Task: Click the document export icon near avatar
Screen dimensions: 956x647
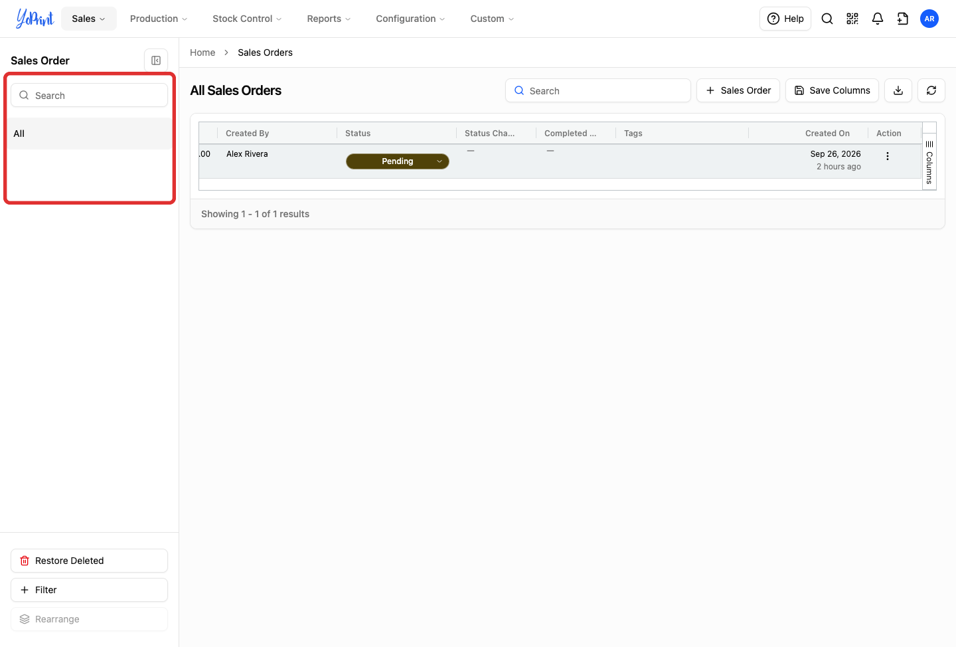Action: tap(903, 19)
